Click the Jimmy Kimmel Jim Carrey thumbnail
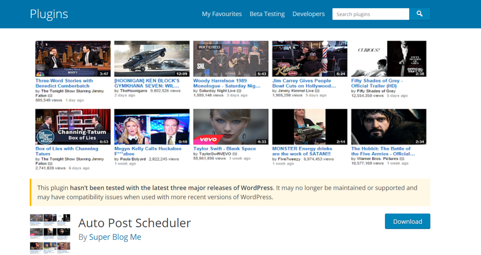481x255 pixels. point(310,59)
